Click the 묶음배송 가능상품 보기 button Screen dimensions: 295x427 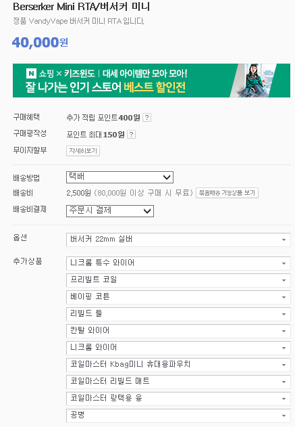click(x=227, y=193)
